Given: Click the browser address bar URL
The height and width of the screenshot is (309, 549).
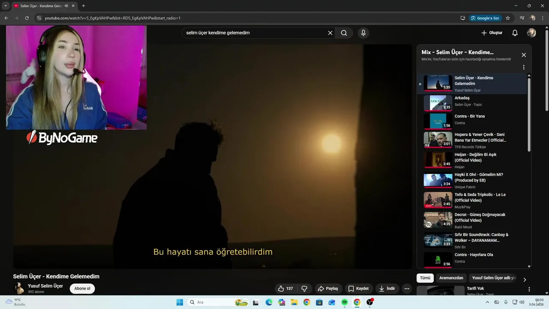Looking at the screenshot, I should pos(112,18).
